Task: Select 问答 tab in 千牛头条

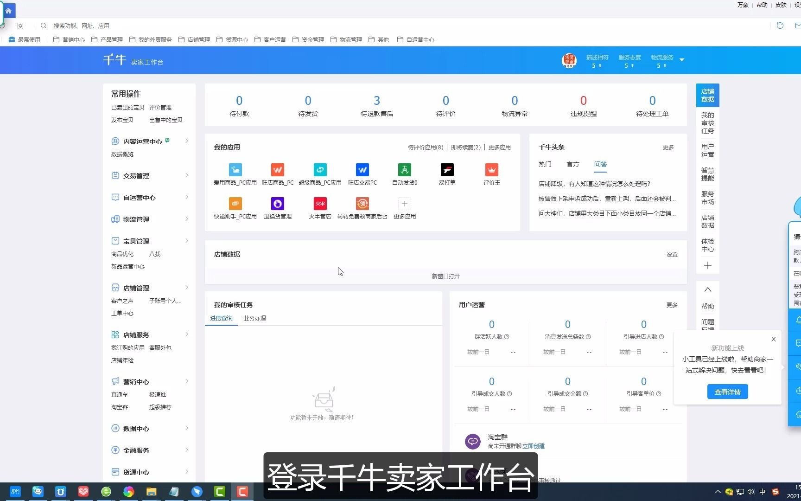Action: click(x=600, y=164)
